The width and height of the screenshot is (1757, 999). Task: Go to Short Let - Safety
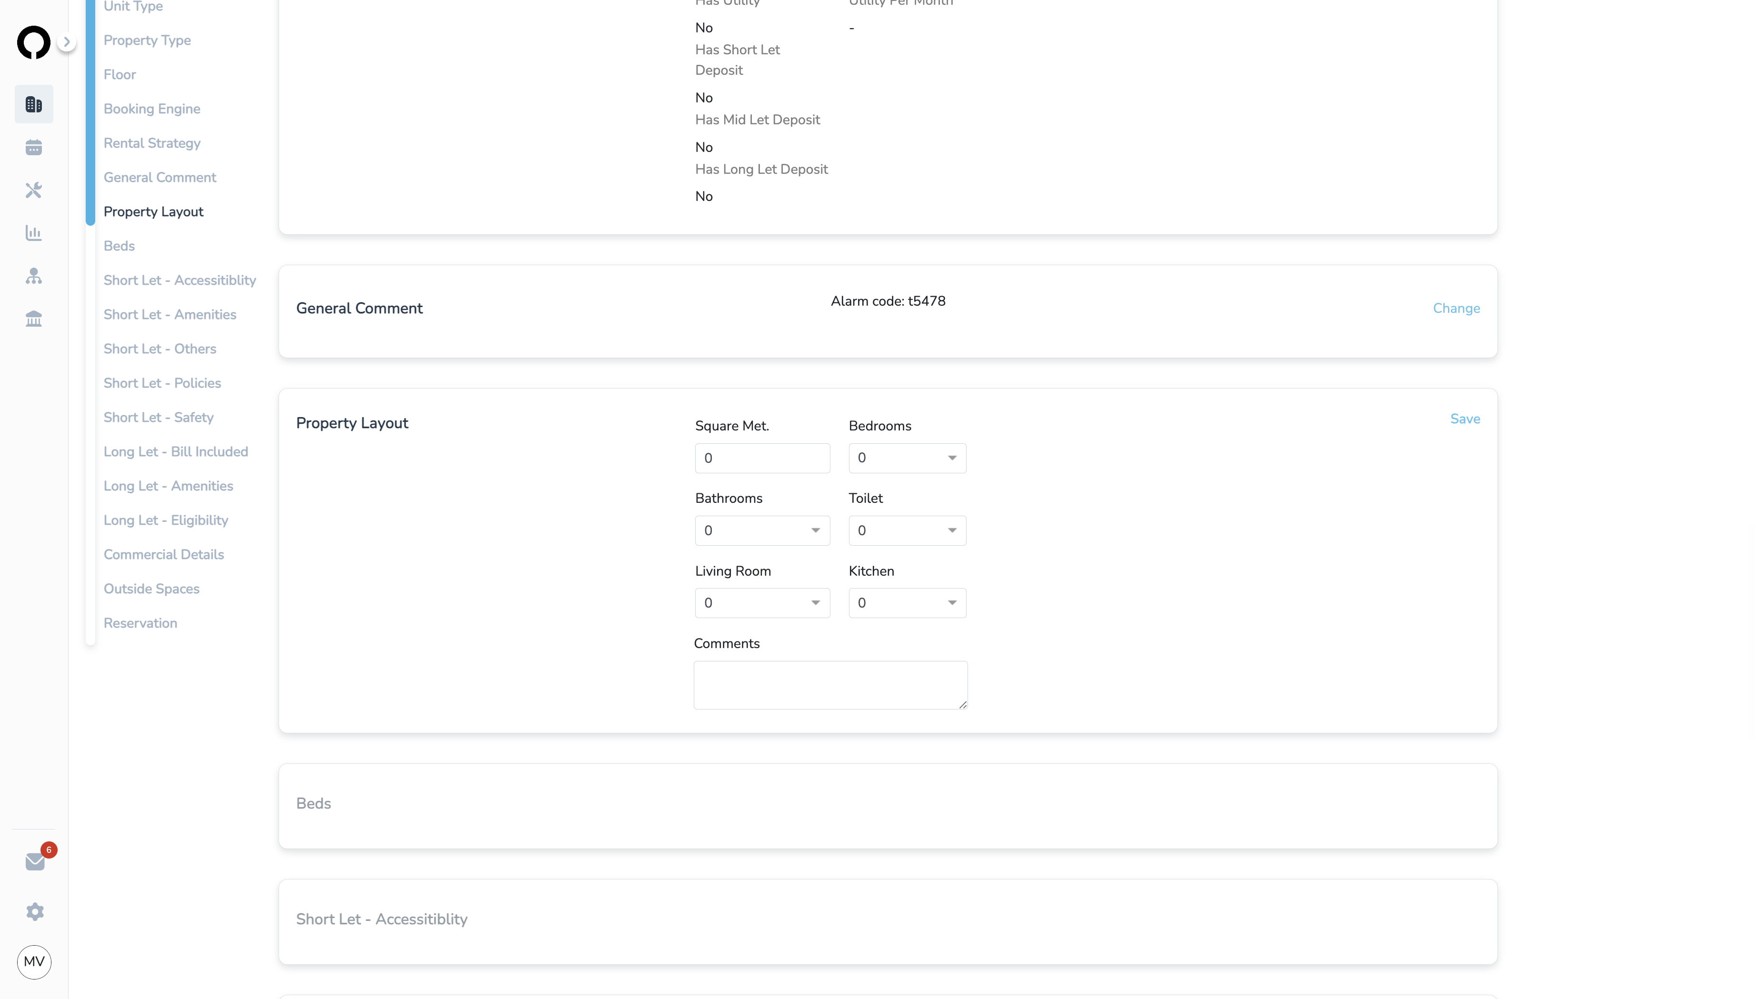(x=159, y=418)
